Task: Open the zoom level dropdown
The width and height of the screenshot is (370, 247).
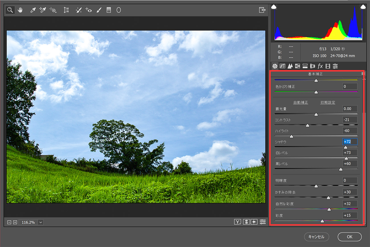Action: [x=40, y=222]
